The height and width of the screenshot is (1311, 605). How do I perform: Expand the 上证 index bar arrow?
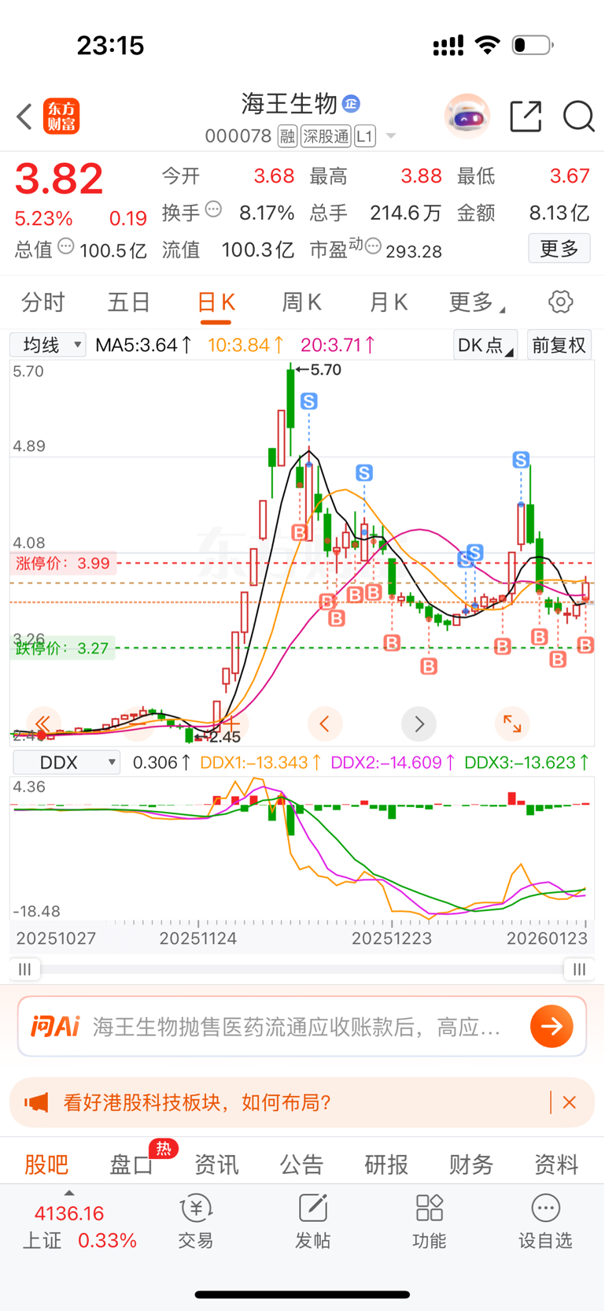tap(69, 1194)
